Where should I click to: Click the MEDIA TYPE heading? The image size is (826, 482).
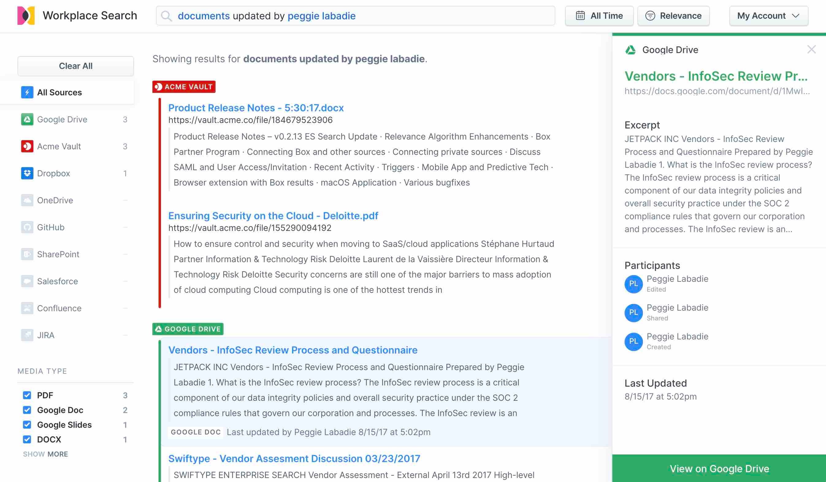42,371
